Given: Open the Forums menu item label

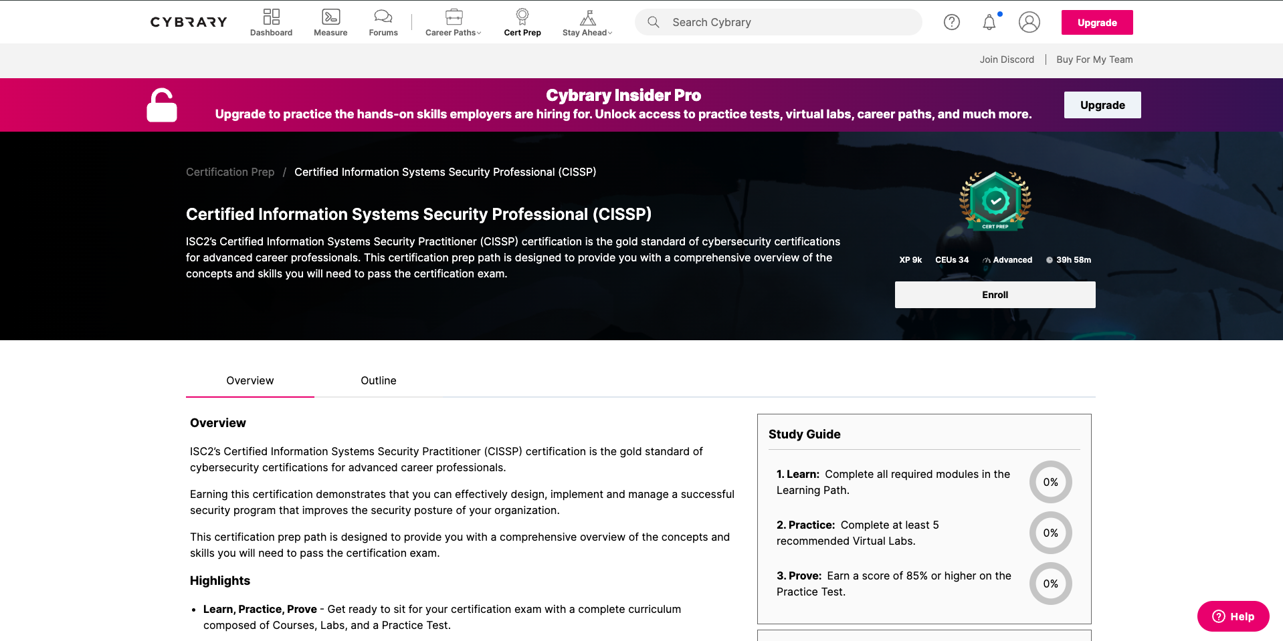Looking at the screenshot, I should click(x=383, y=33).
